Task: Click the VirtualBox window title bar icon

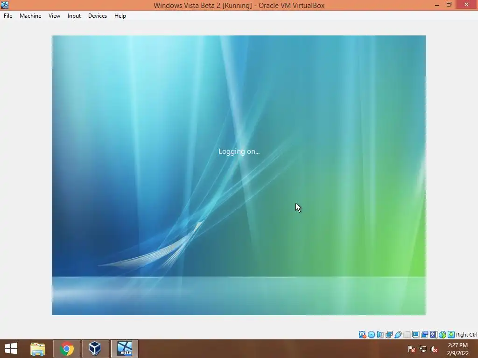Action: click(5, 5)
